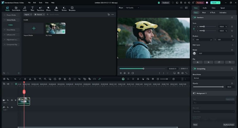Open the File menu

click(29, 3)
